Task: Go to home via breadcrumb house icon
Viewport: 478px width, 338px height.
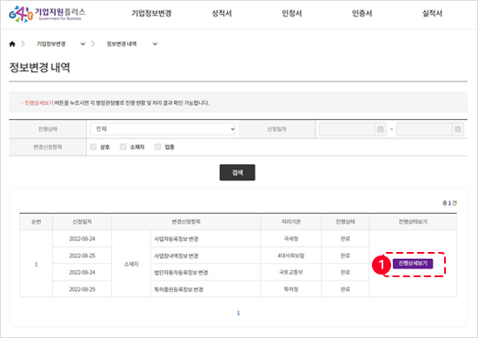Action: pos(12,44)
